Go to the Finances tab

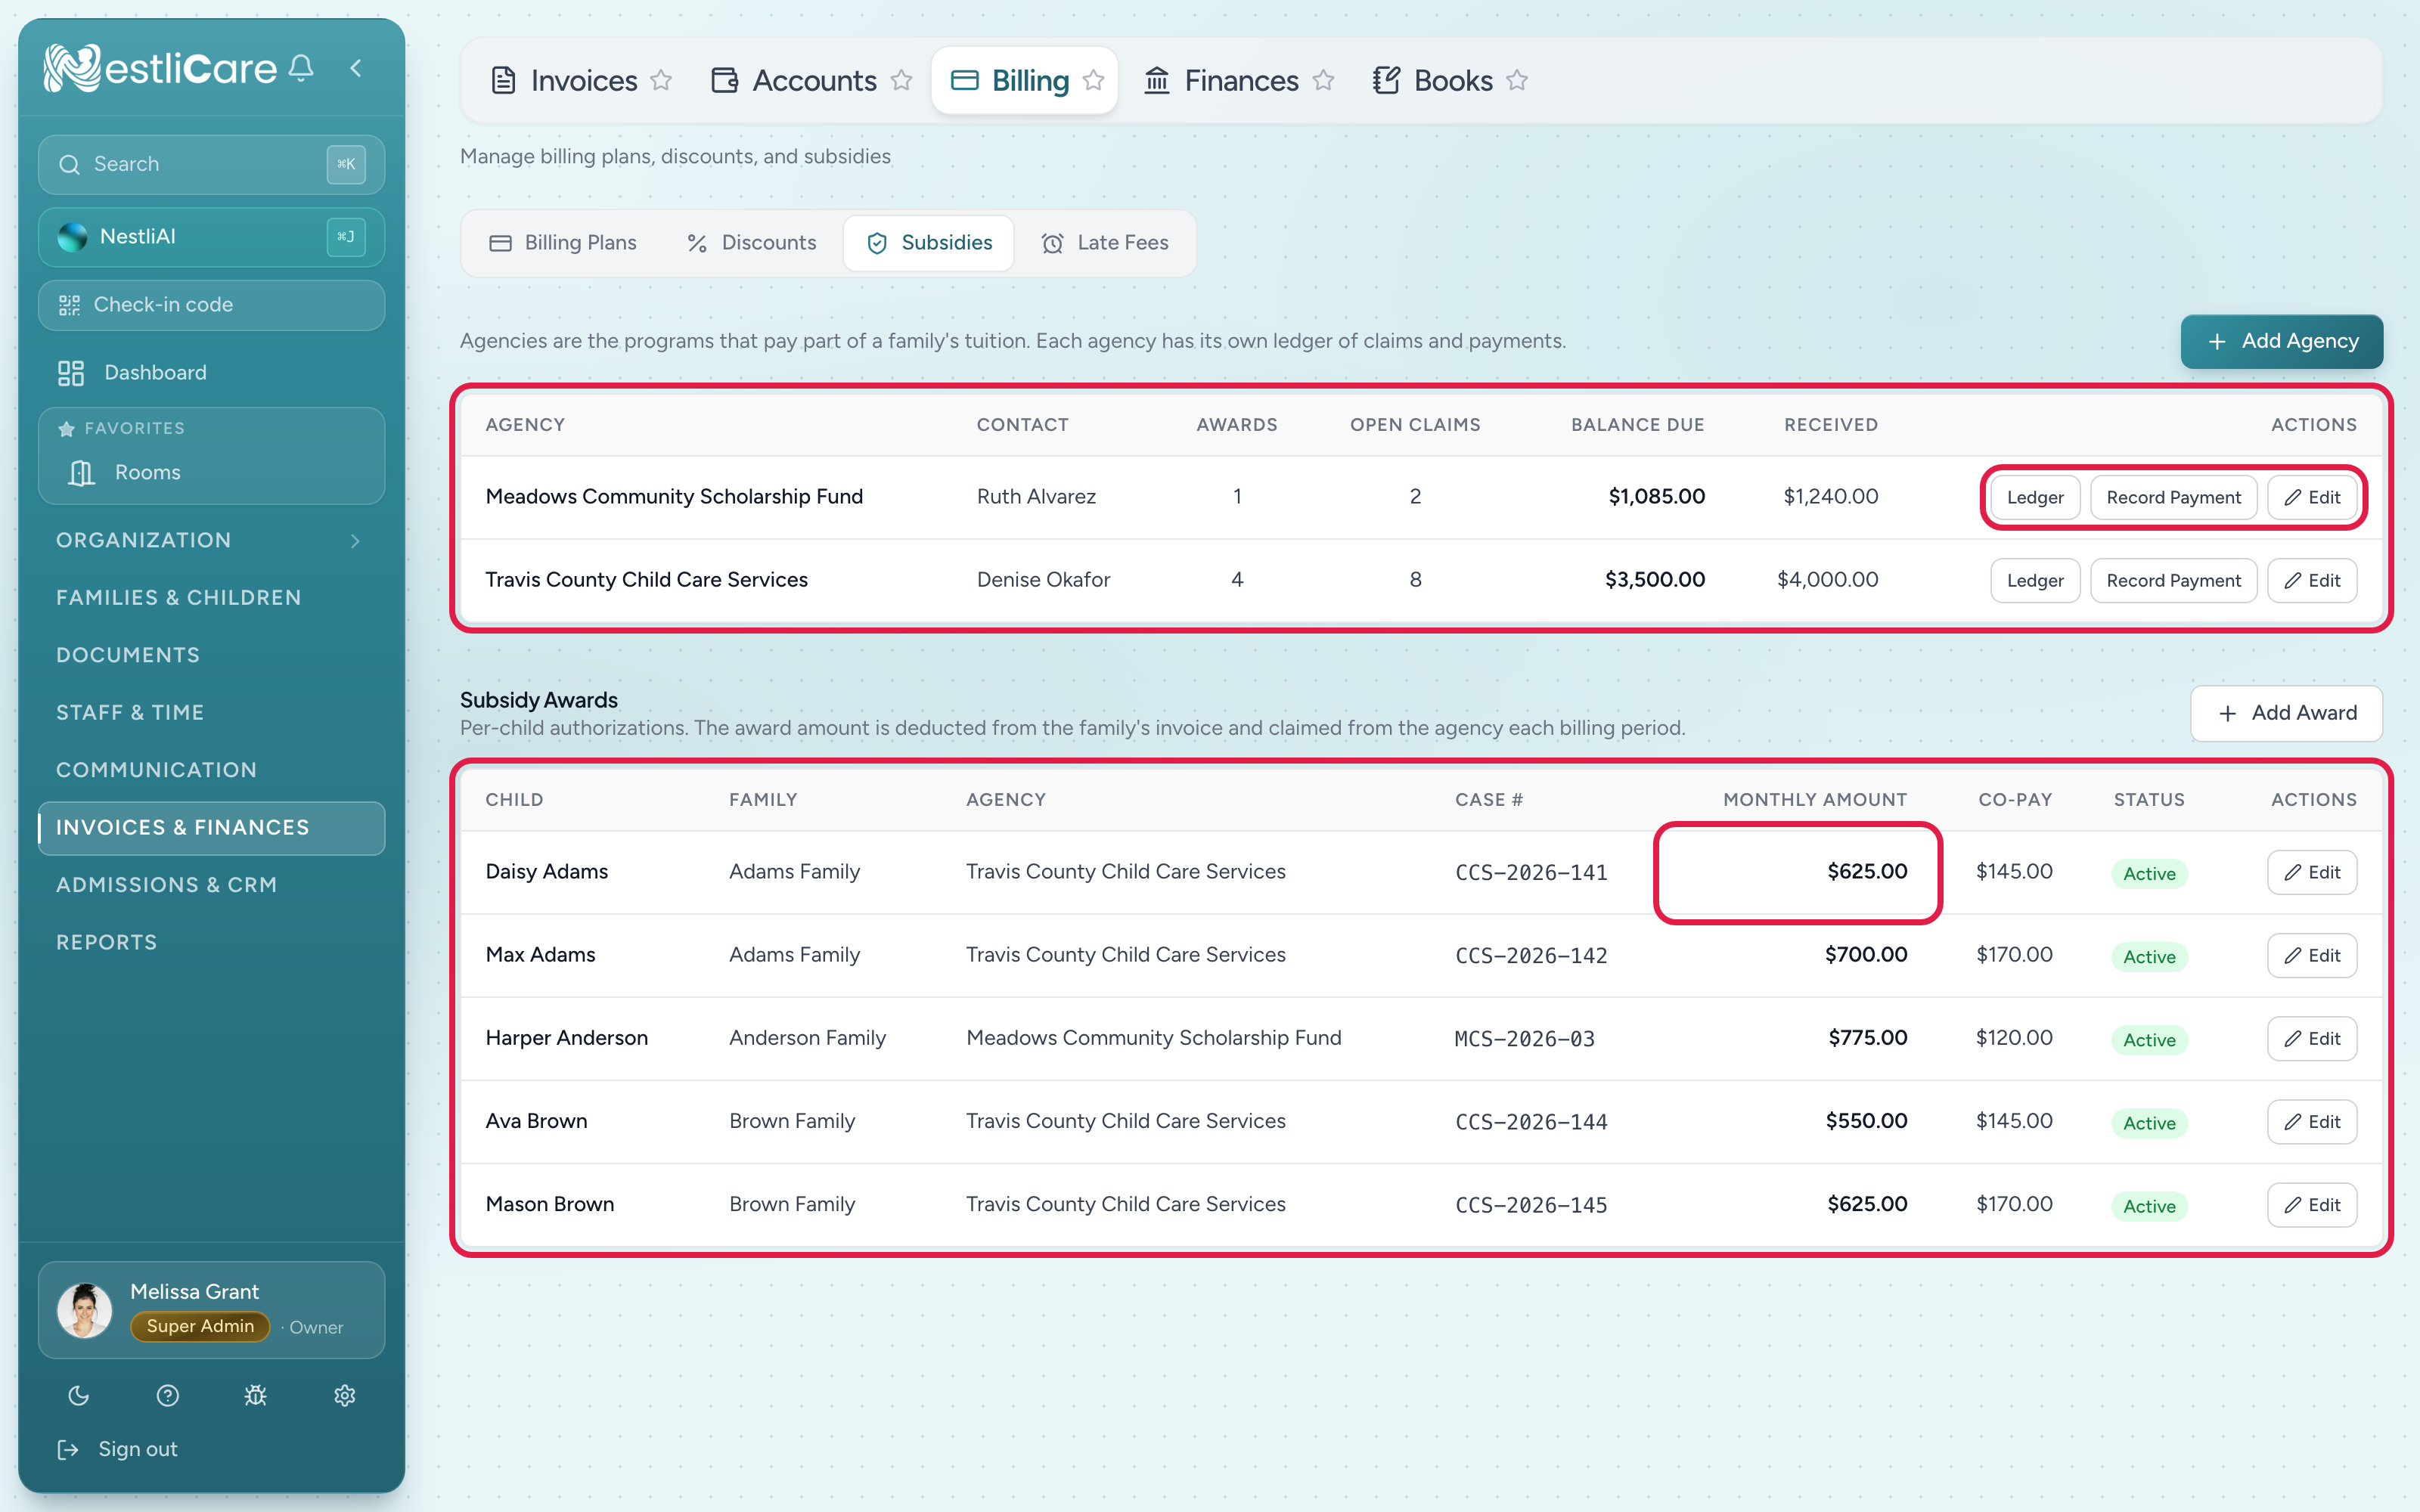coord(1221,80)
